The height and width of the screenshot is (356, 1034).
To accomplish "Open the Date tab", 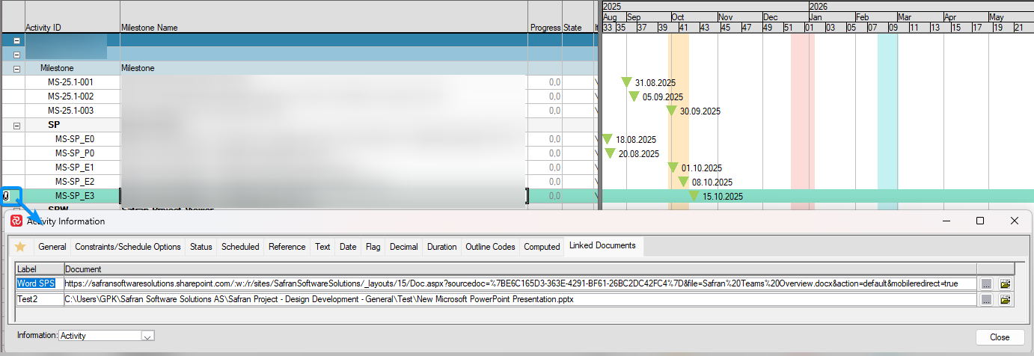I will pyautogui.click(x=348, y=247).
